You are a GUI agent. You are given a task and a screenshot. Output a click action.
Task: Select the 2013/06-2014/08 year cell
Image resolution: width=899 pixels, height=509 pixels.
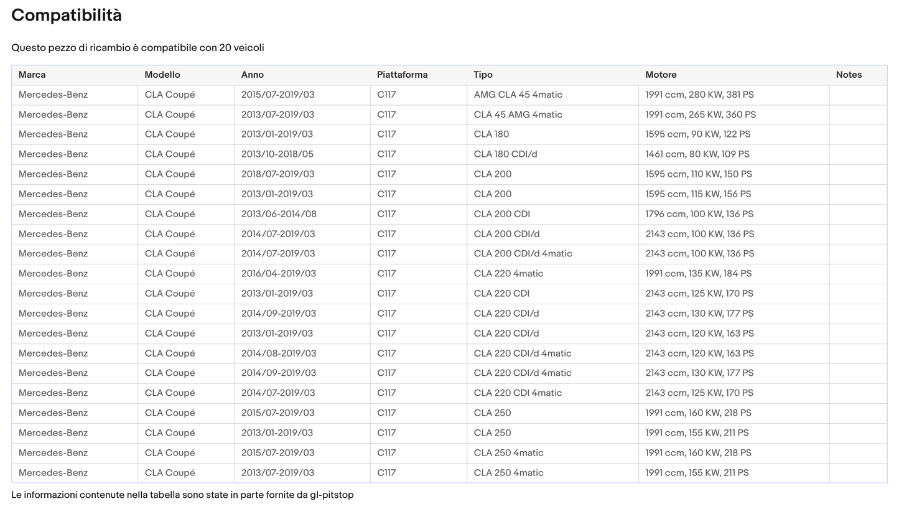[279, 214]
